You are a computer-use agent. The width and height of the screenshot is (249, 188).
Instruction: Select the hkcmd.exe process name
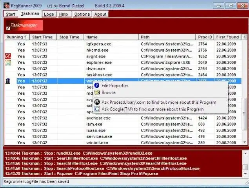(97, 50)
